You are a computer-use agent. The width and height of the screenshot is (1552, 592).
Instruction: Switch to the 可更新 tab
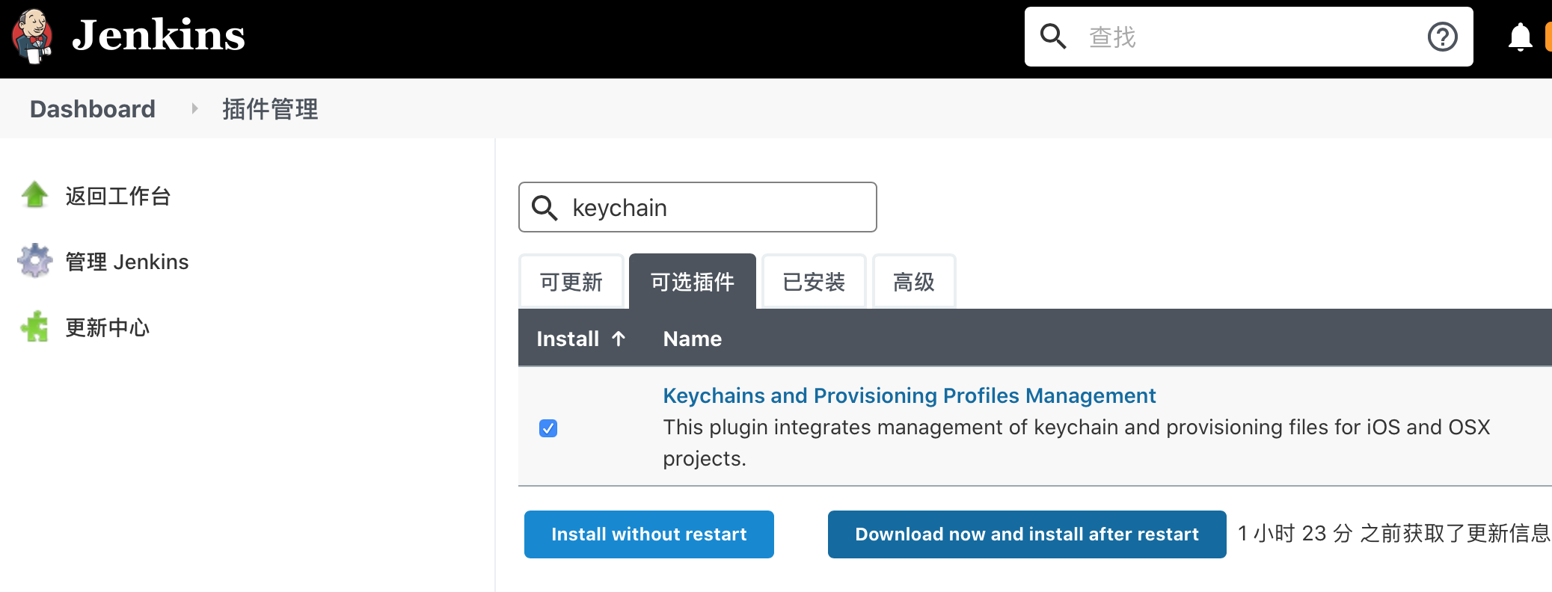(x=571, y=282)
